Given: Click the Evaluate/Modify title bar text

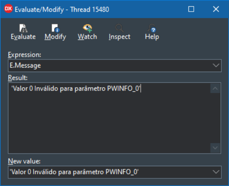Looking at the screenshot, I should [x=62, y=9].
